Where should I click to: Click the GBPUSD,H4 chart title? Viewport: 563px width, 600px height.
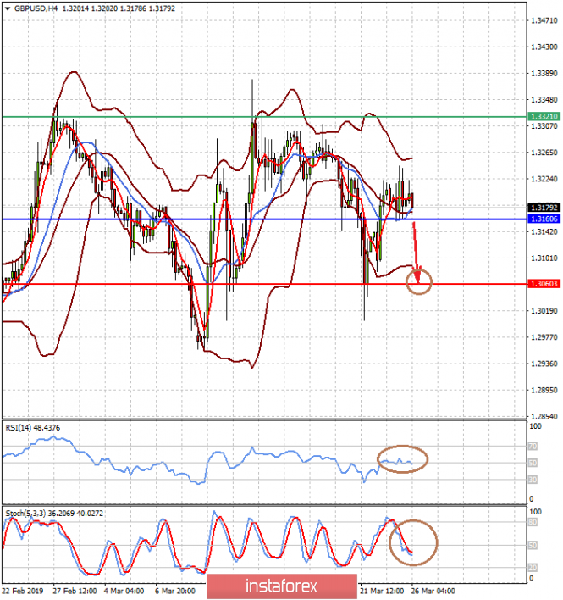35,8
